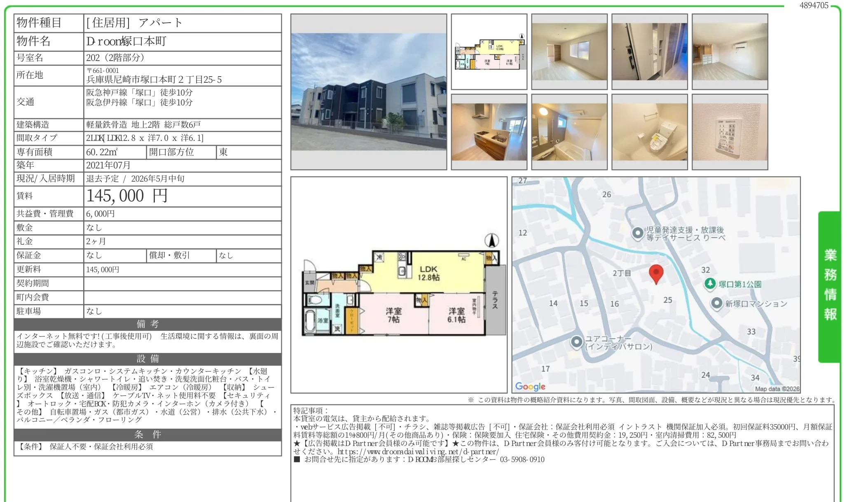Screen dimensions: 847x502
Task: Click the north compass arrow in the large floor plan
Action: 493,240
